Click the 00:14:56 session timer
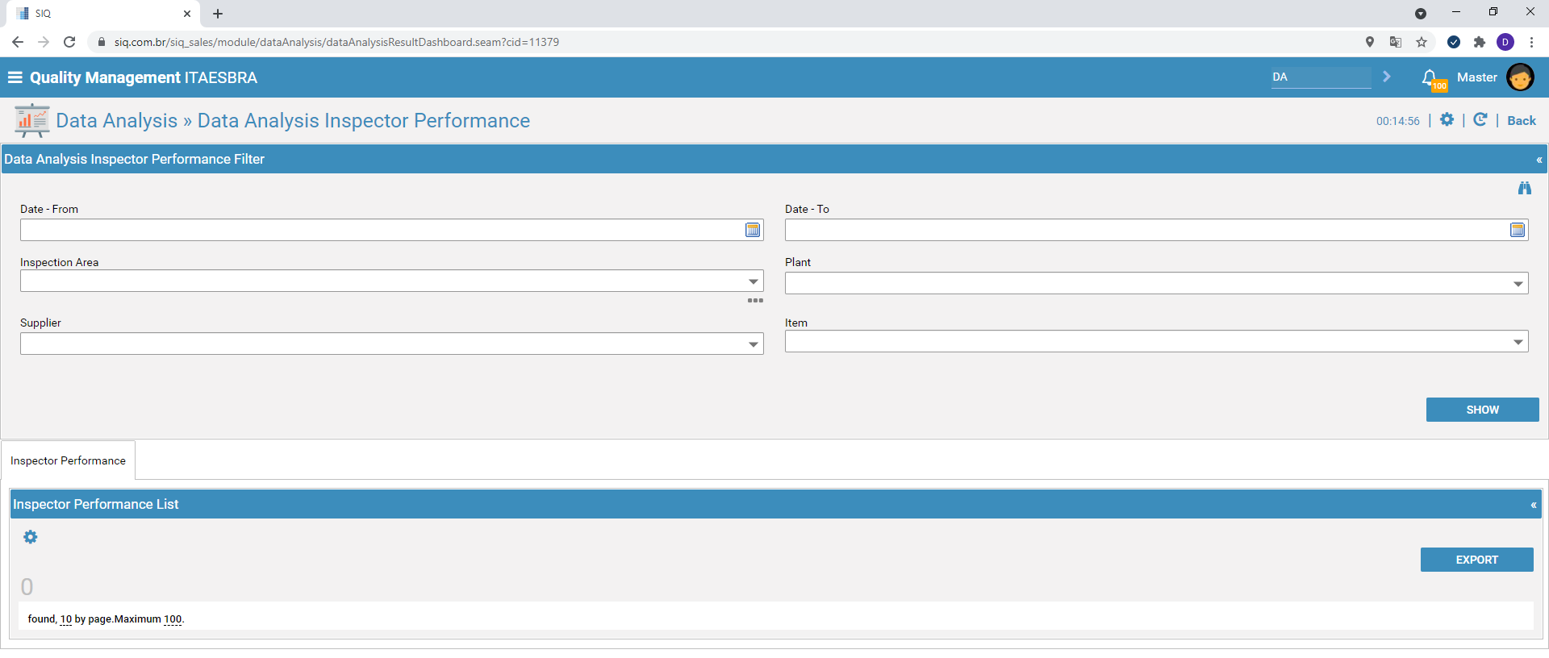1549x658 pixels. click(1398, 121)
